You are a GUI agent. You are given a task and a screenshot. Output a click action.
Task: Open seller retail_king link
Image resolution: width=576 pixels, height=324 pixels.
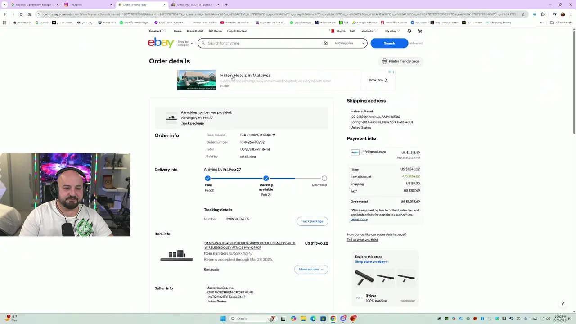248,157
